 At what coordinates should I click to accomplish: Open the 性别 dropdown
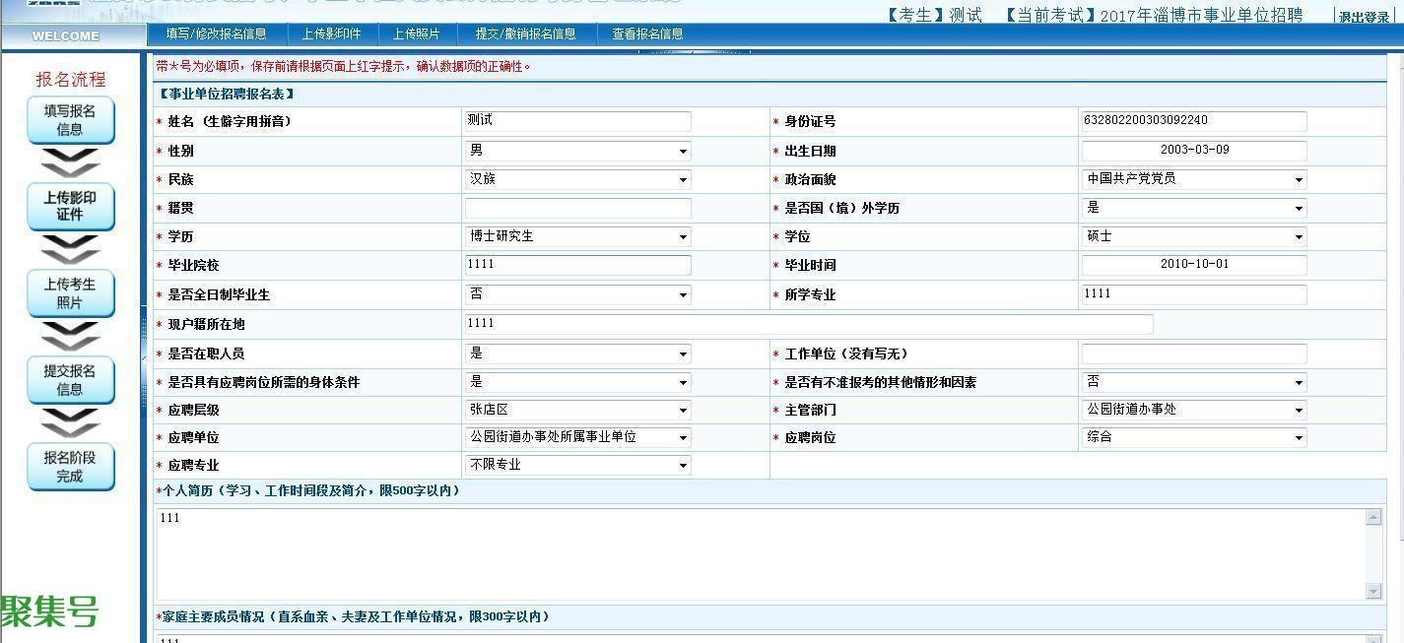(577, 151)
